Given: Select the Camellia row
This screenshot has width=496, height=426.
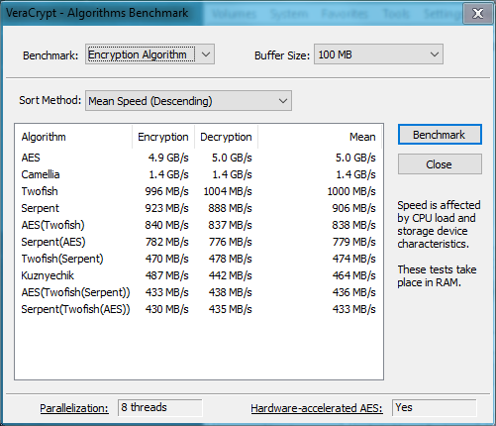Looking at the screenshot, I should click(198, 174).
